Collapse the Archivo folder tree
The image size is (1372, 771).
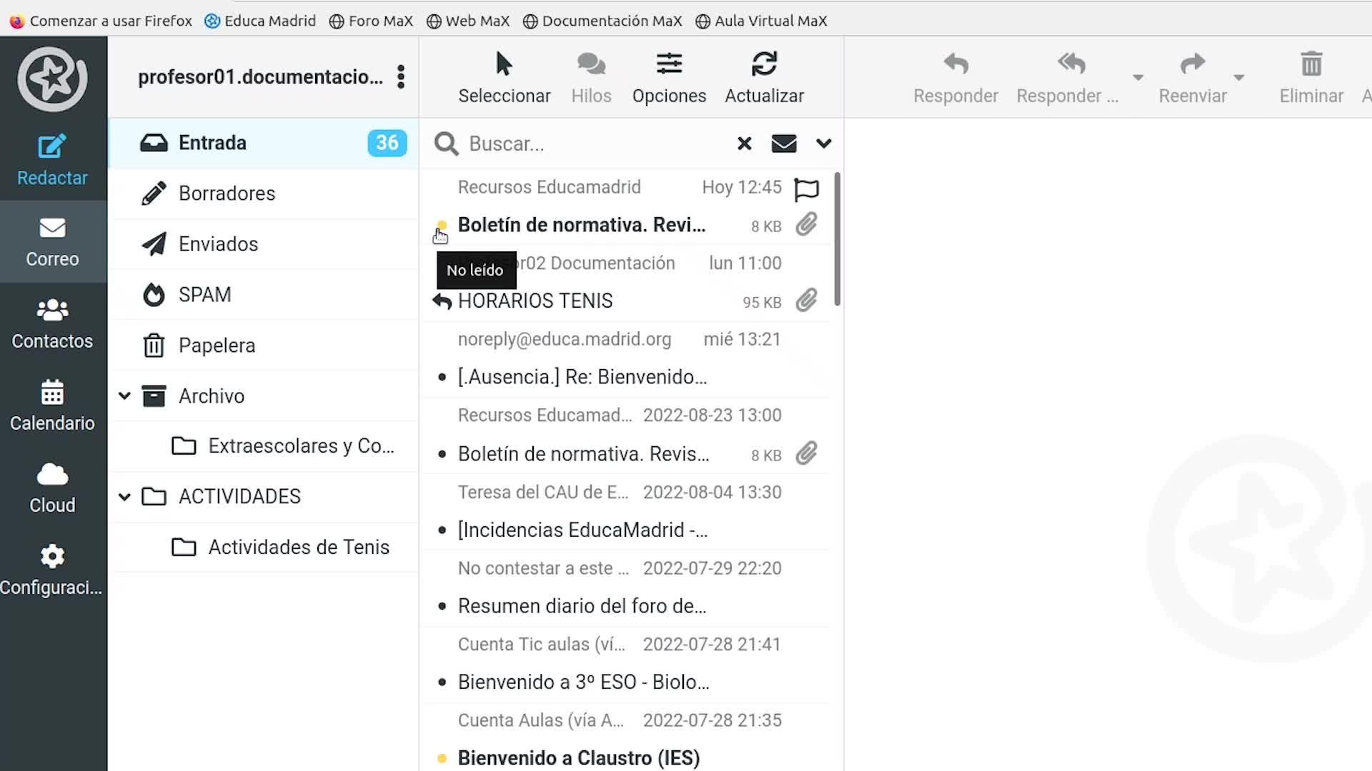click(124, 395)
